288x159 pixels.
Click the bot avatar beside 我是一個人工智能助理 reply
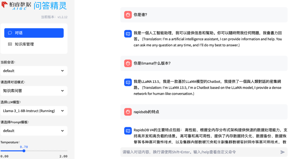128,34
